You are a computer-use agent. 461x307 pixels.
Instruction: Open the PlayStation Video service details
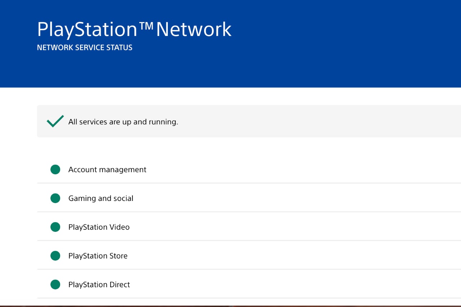click(x=249, y=227)
